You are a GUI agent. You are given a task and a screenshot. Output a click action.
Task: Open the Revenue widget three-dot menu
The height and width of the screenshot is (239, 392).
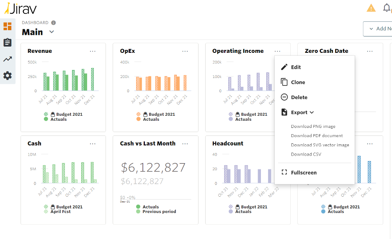(x=93, y=51)
